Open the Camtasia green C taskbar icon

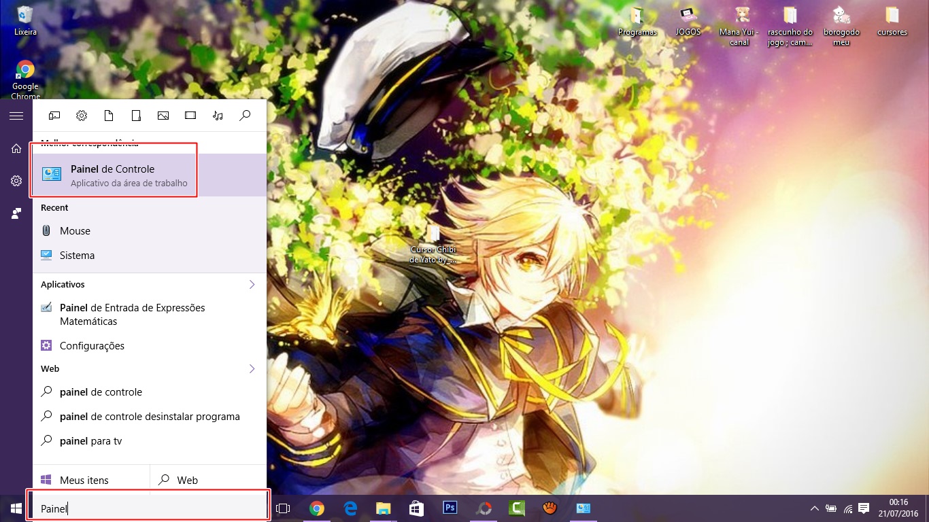tap(516, 508)
